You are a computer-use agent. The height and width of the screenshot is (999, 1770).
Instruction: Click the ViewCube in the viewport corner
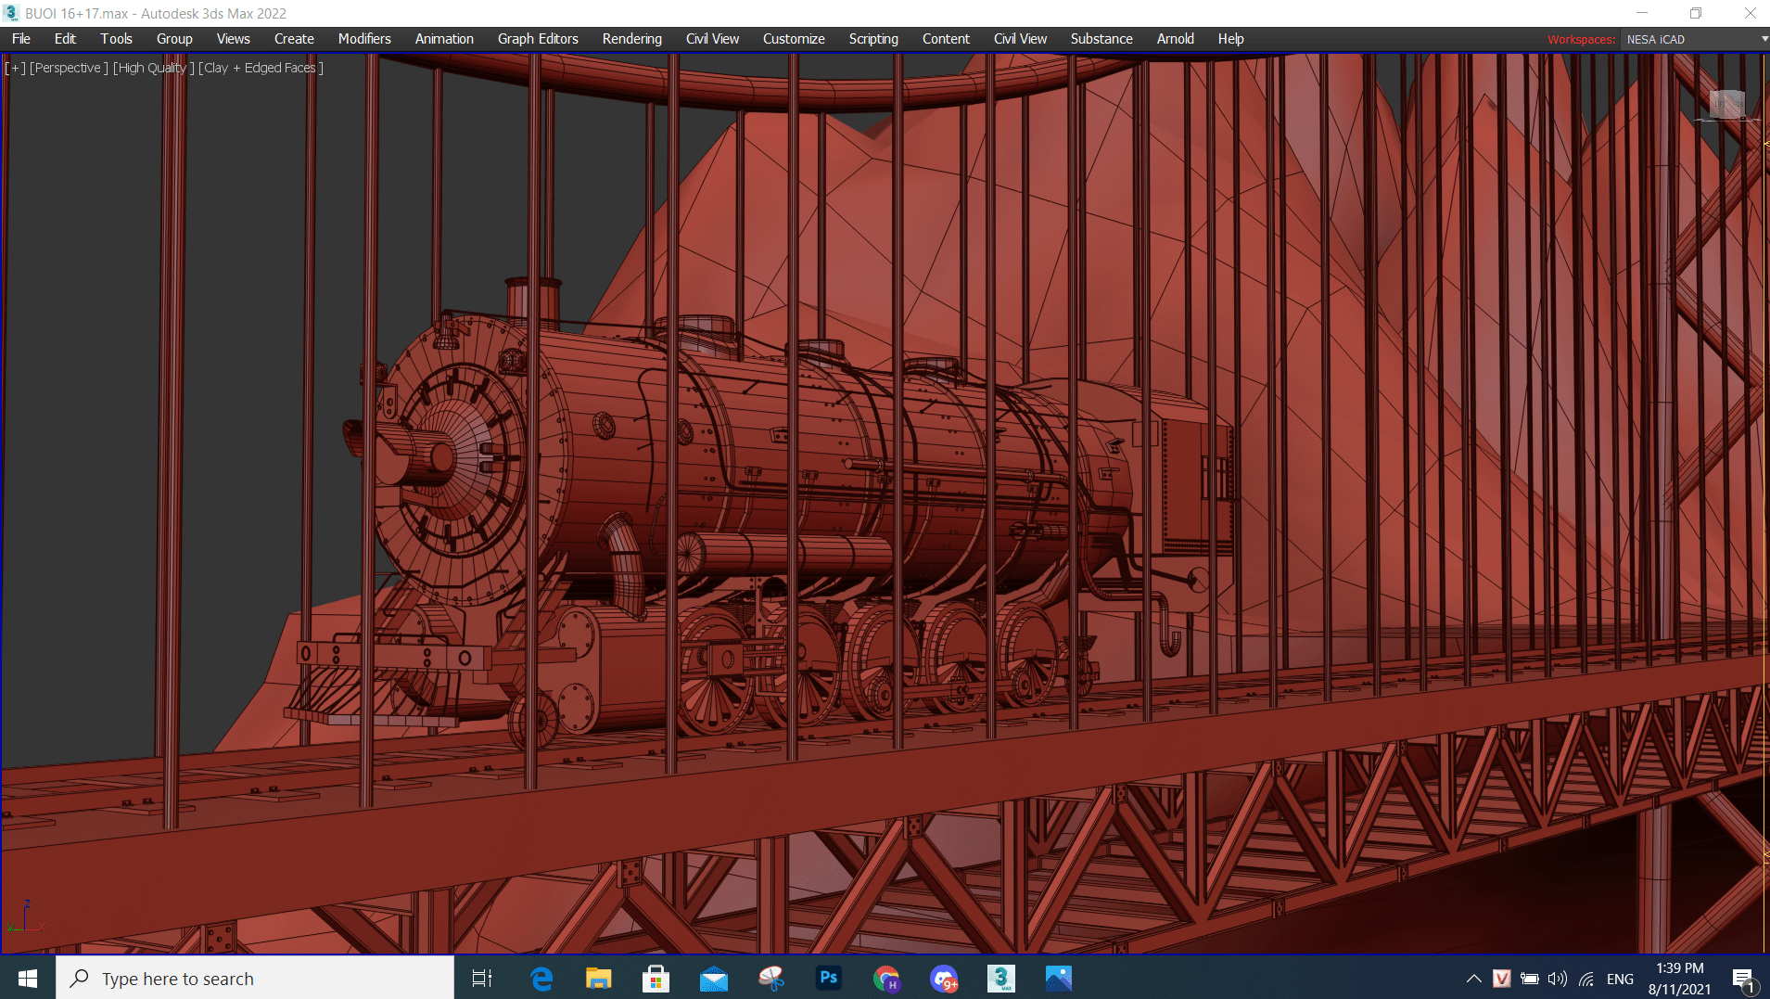coord(1726,104)
